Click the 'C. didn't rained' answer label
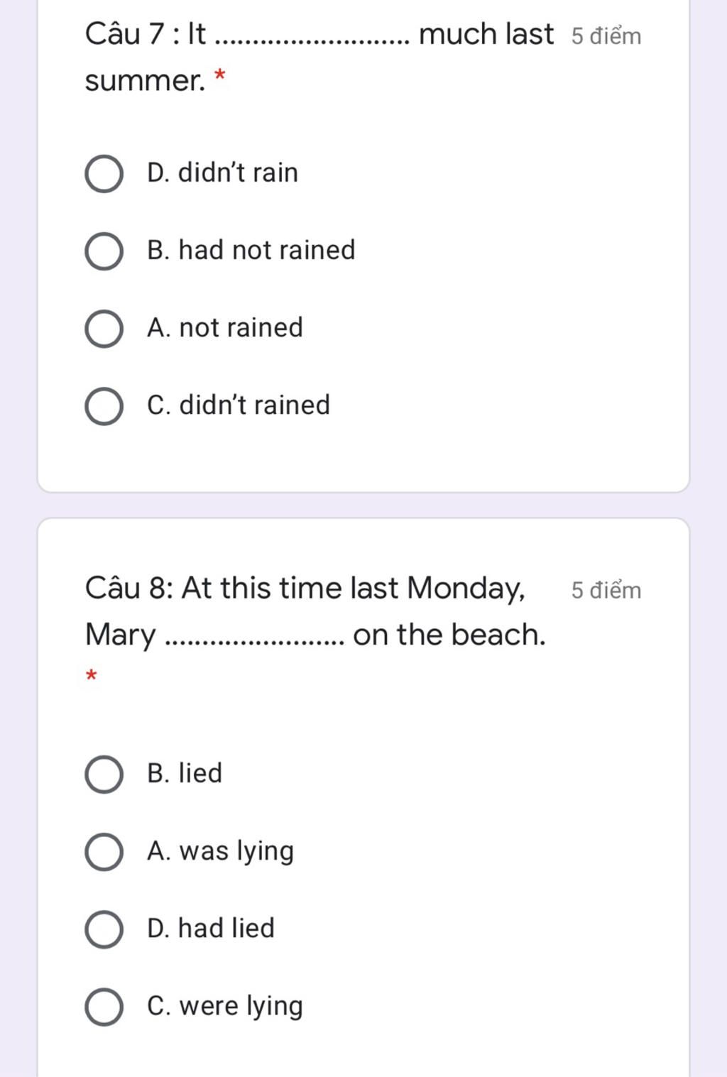The image size is (727, 1077). pos(238,405)
